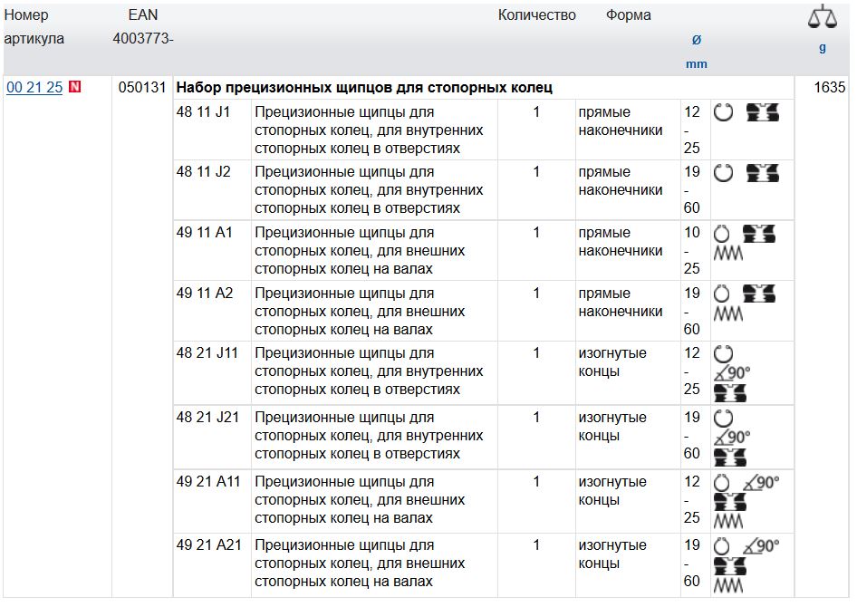Select the part code 48 21 J11
The image size is (857, 607).
click(x=207, y=353)
